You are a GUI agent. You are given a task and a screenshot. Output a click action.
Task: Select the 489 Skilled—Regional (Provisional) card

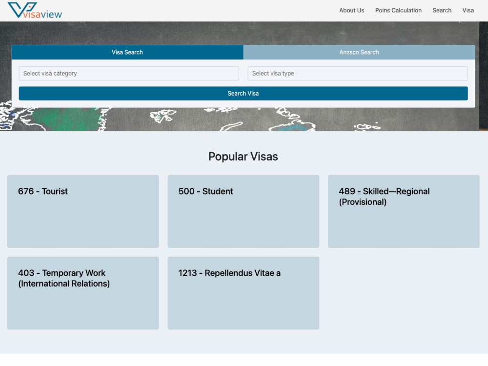click(404, 211)
